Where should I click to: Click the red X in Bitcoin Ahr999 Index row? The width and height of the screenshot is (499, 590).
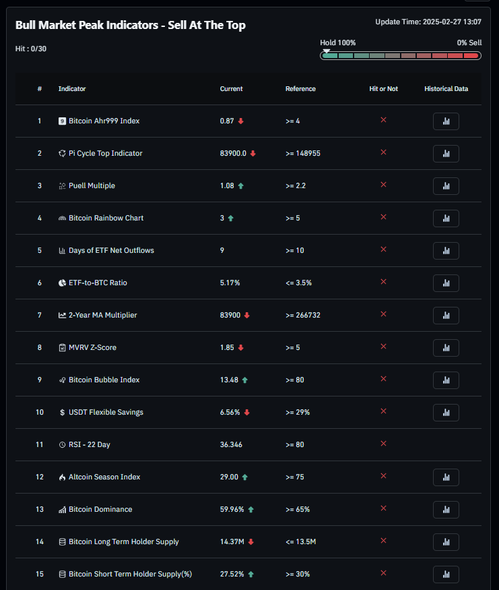pos(383,119)
